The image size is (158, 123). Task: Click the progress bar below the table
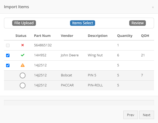pos(79,103)
